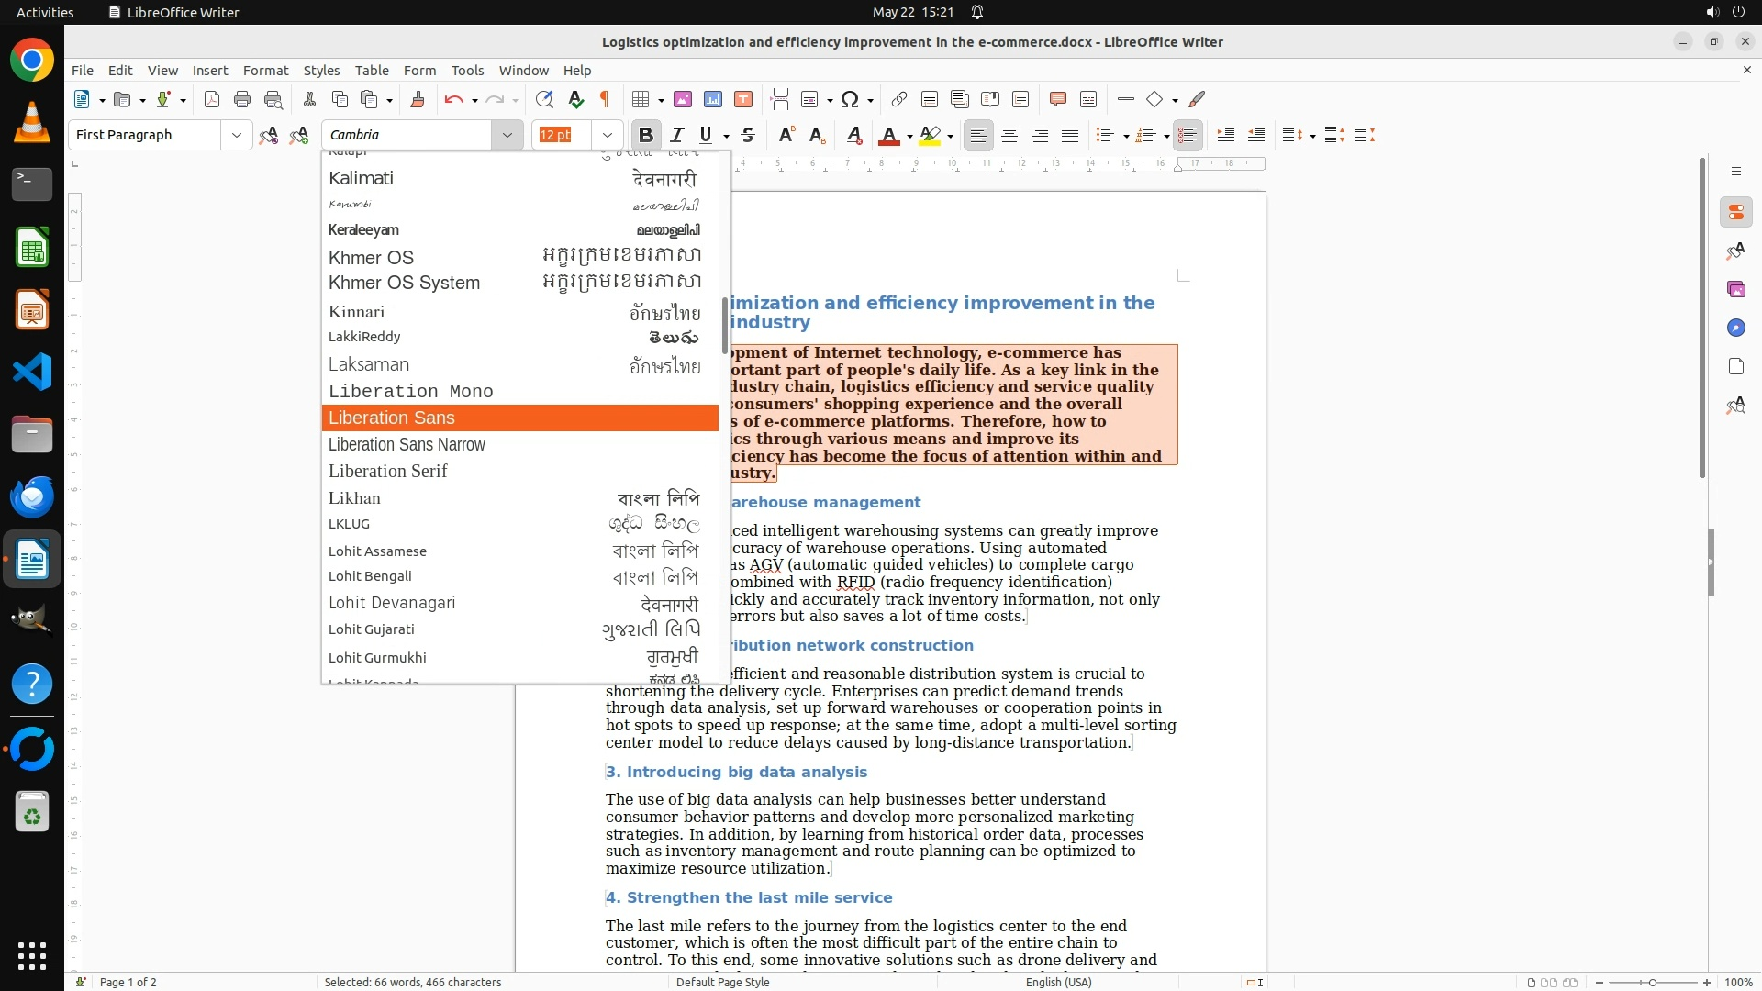Collapse the font name dropdown arrow
The image size is (1762, 991).
point(507,135)
